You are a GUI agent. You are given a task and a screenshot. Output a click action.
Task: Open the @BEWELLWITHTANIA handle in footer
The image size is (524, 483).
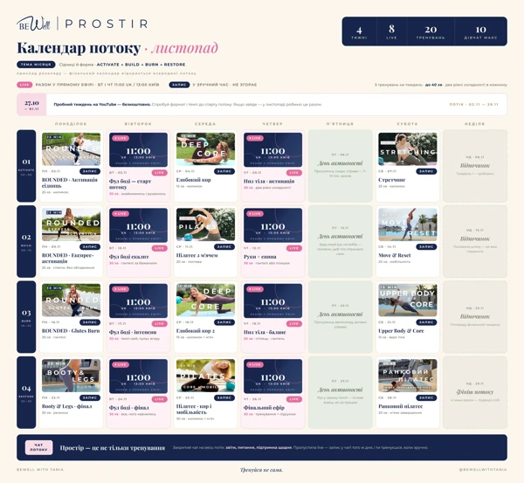pyautogui.click(x=483, y=470)
